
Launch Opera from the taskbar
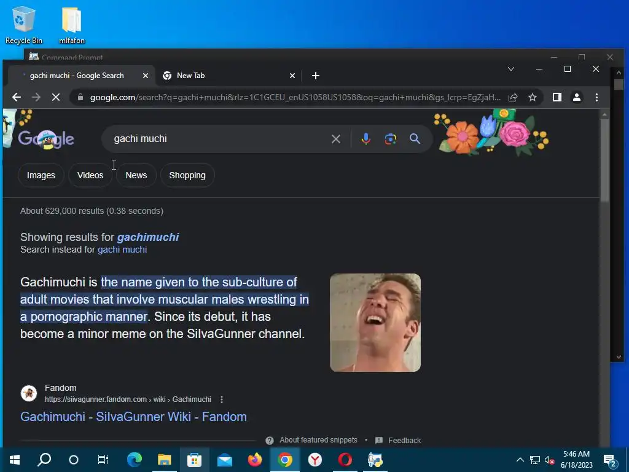click(x=345, y=460)
